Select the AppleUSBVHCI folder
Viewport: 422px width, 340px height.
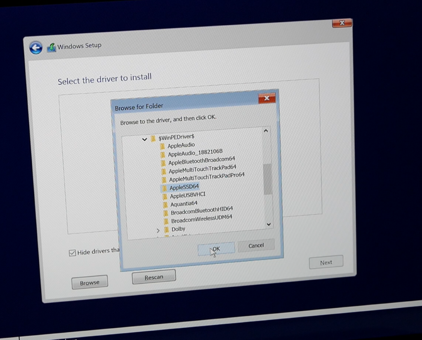coord(188,195)
